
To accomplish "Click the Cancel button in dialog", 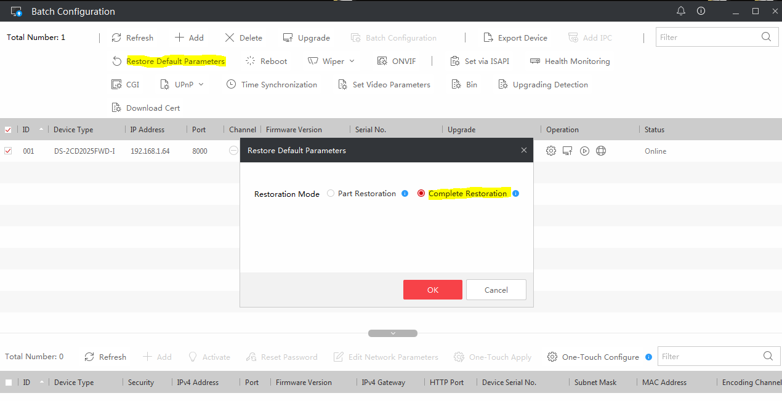I will [x=496, y=290].
